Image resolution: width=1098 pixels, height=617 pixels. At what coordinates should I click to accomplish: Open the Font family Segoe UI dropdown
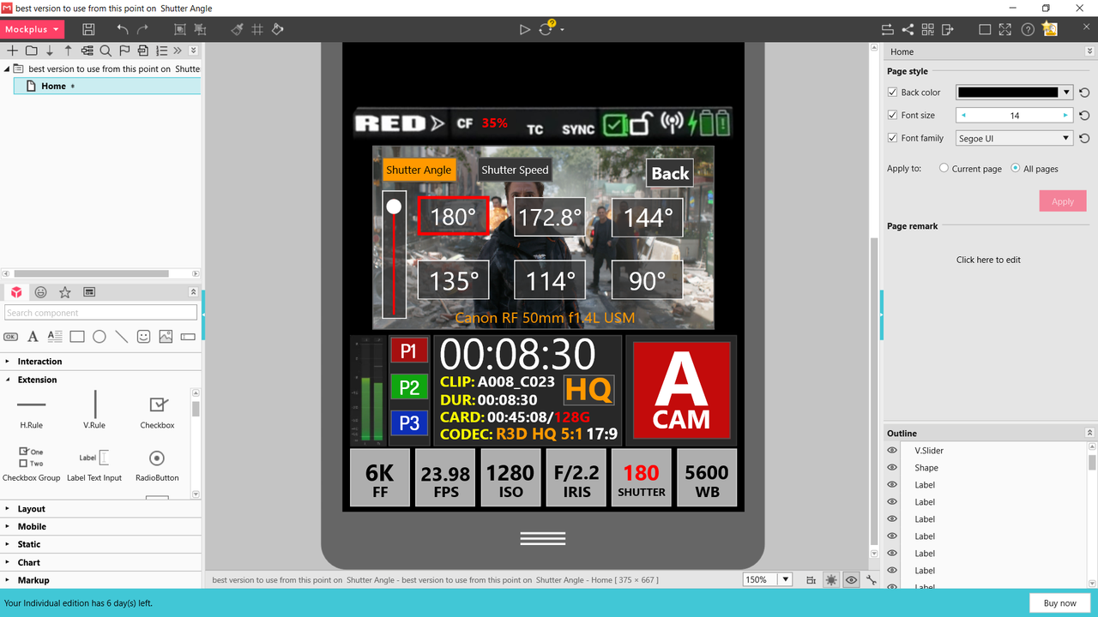coord(1015,138)
